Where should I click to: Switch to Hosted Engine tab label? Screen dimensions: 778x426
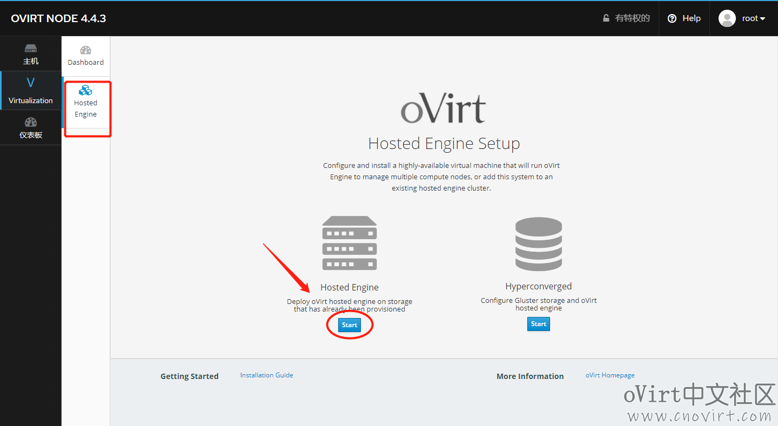pyautogui.click(x=85, y=109)
